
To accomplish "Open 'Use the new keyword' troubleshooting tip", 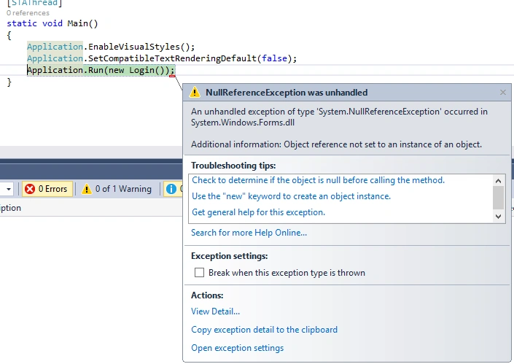I will 291,196.
